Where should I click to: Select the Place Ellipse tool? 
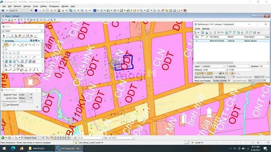click(x=10, y=57)
